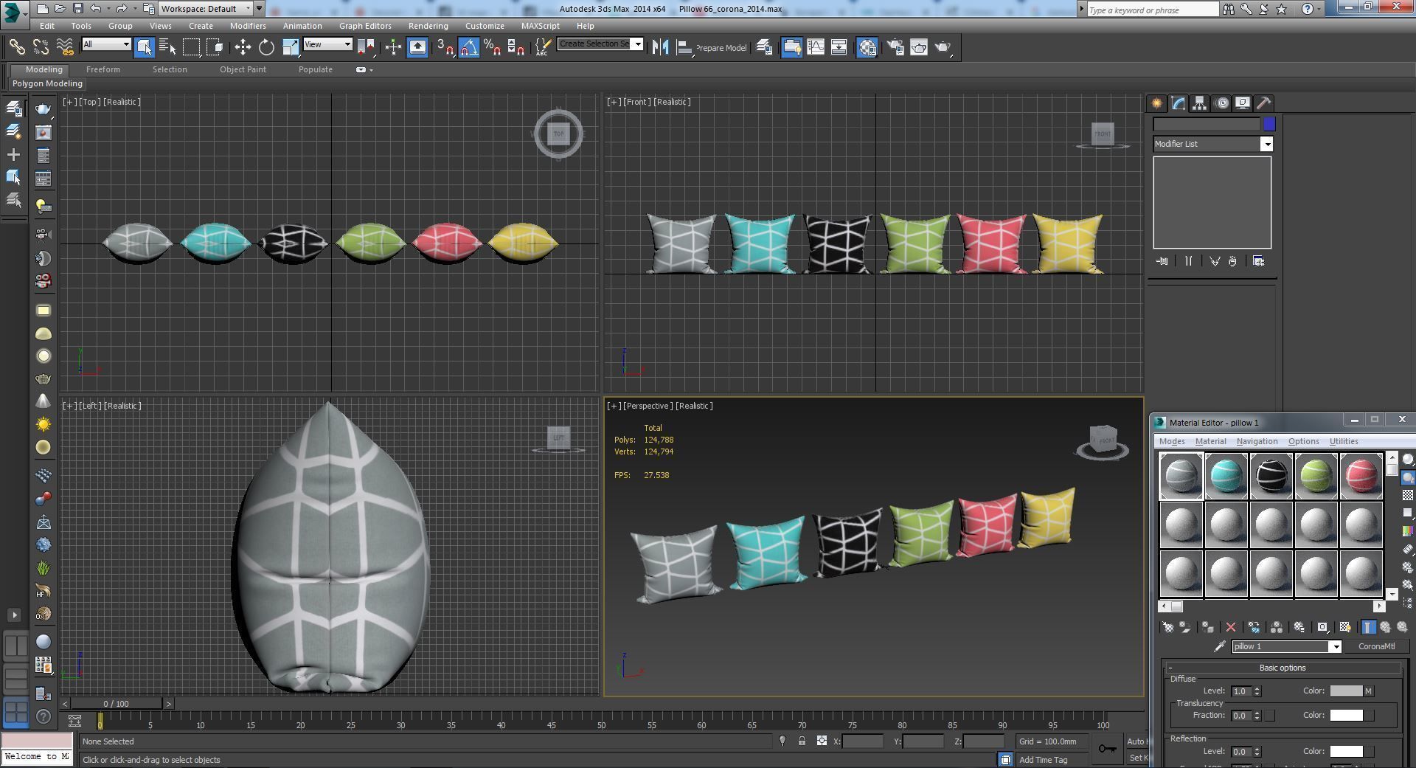The height and width of the screenshot is (768, 1416).
Task: Open the selection filter dropdown showing All
Action: pos(106,44)
